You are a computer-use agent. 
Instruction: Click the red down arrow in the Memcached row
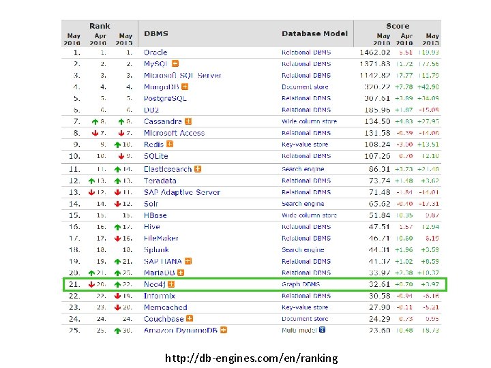point(117,307)
